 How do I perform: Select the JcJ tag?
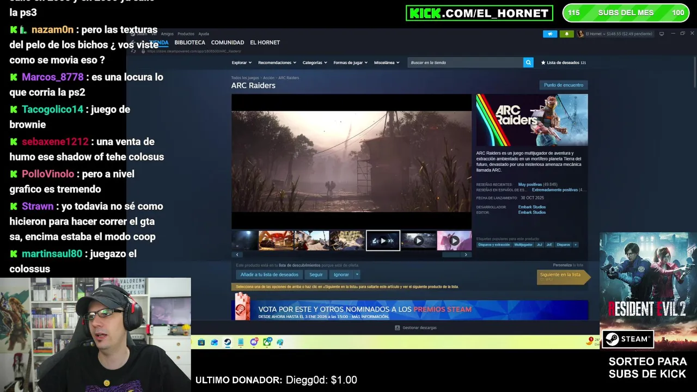pyautogui.click(x=540, y=245)
